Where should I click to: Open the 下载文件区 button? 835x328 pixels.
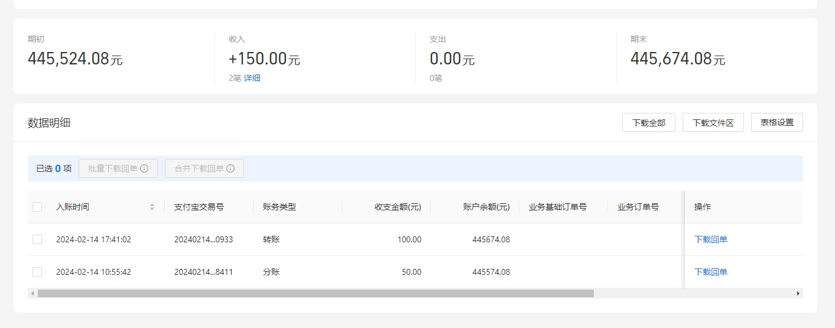713,122
